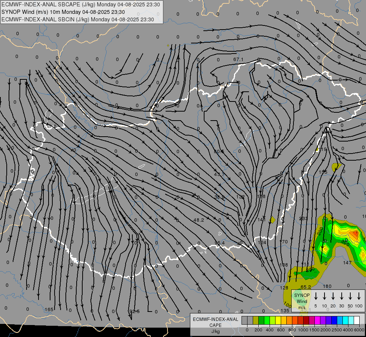
Task: Click the 6000 tick label on CAPE scale
Action: tap(359, 330)
